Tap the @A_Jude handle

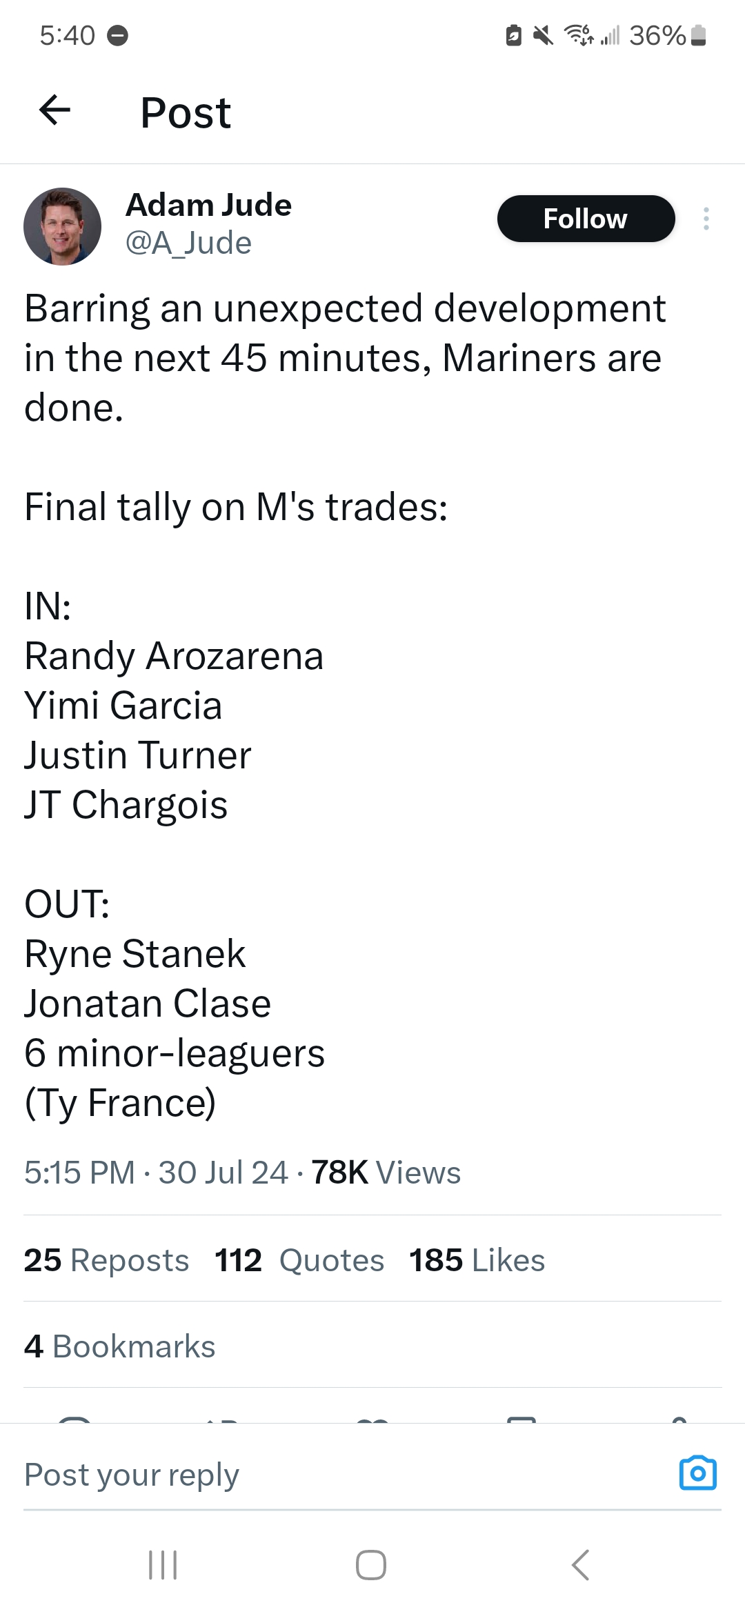(x=188, y=243)
